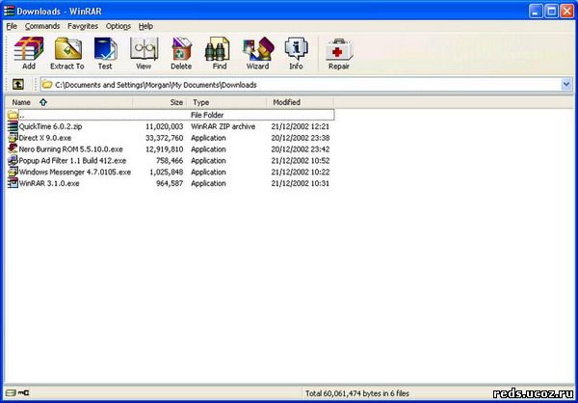Click the size value 1,025,848

pyautogui.click(x=167, y=173)
